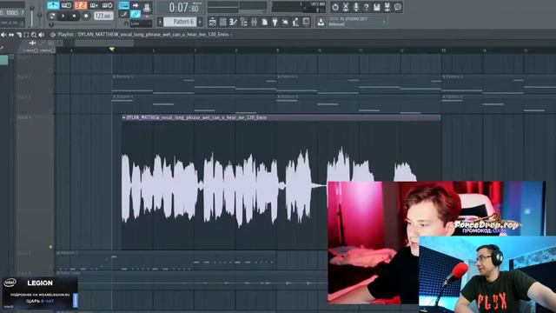Click the CPU and memory usage meter
The width and height of the screenshot is (556, 313).
coord(299,7)
